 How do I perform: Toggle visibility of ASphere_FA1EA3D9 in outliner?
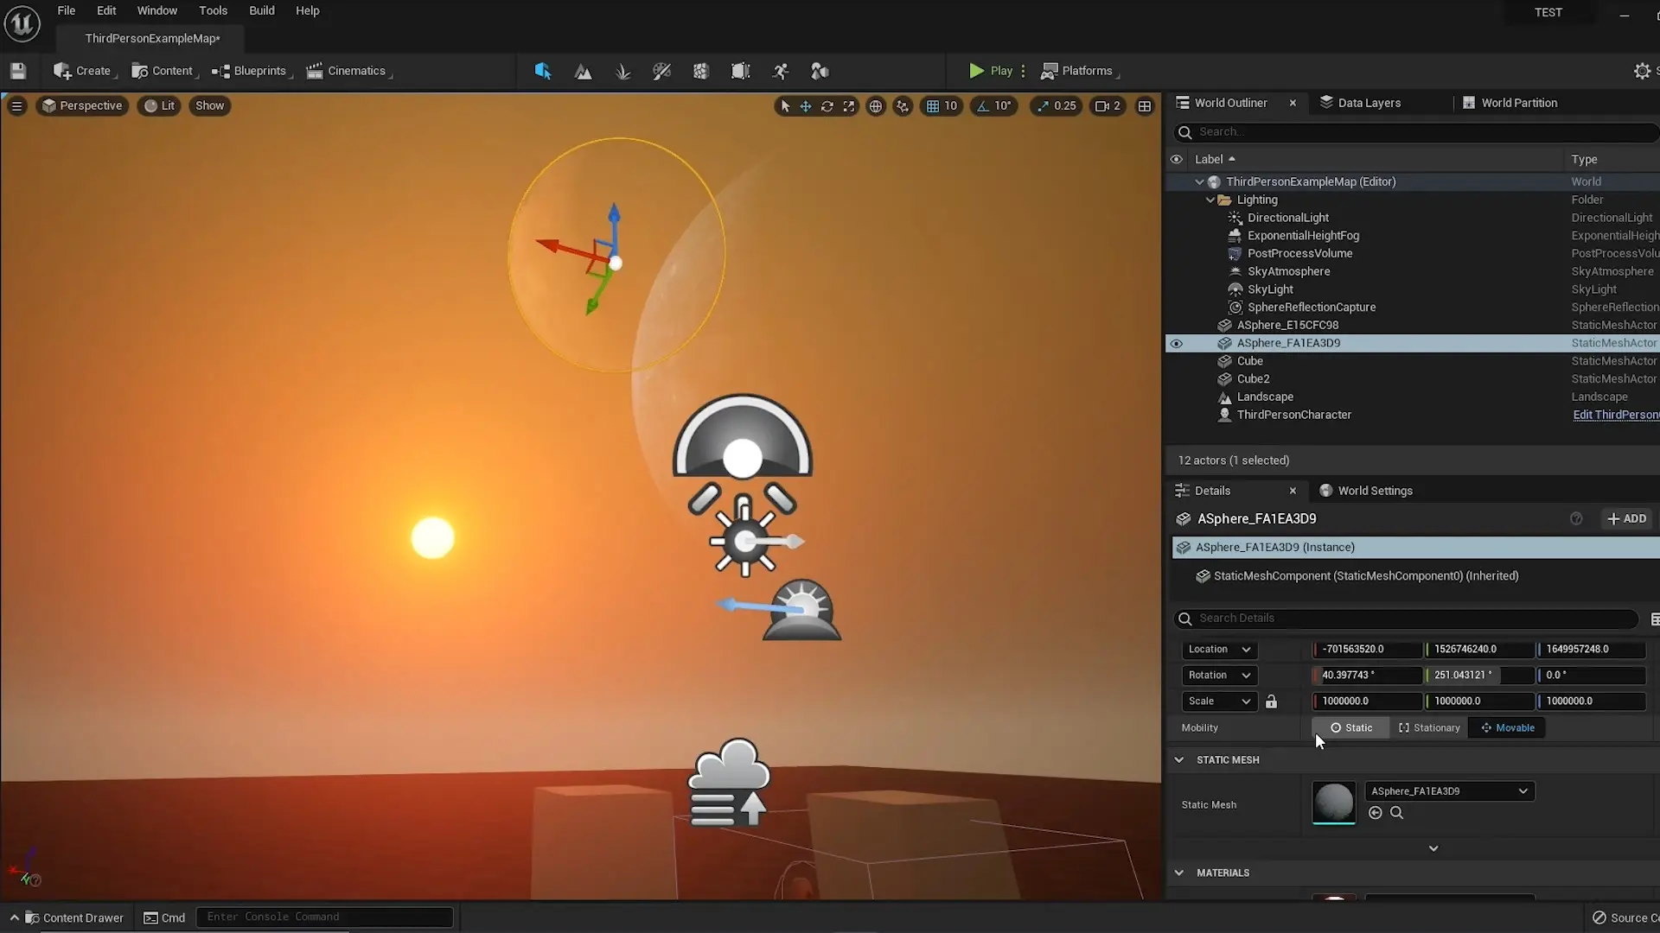click(1176, 344)
